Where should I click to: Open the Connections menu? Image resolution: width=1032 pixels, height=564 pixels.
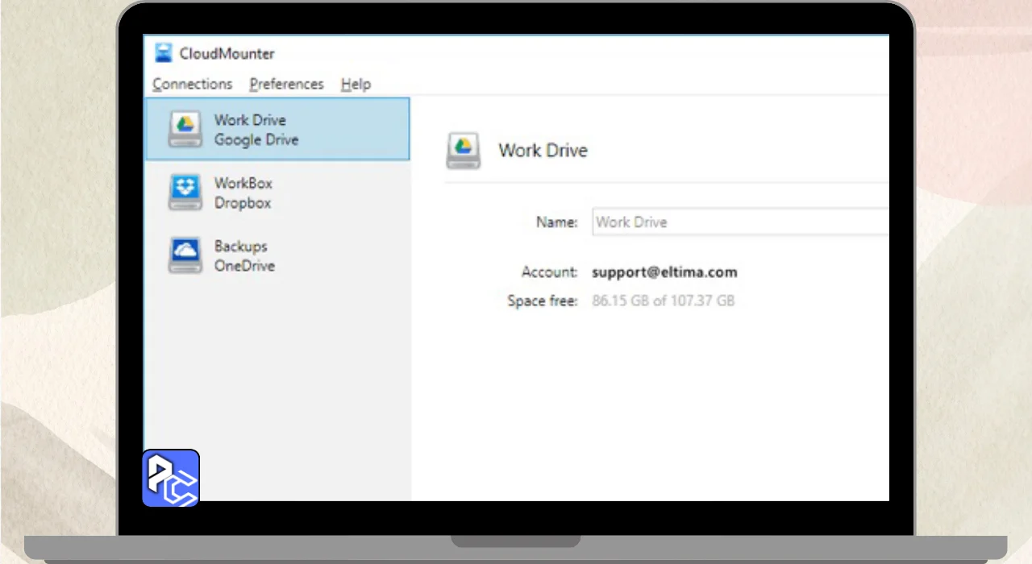pyautogui.click(x=192, y=84)
